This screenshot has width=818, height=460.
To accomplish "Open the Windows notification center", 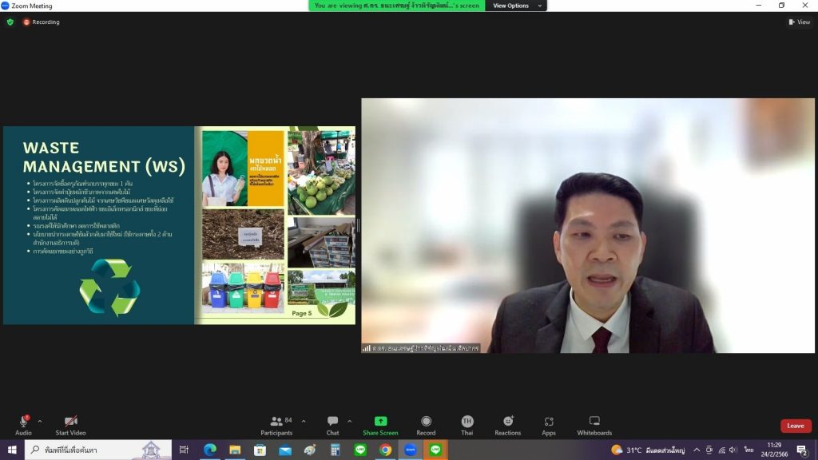I will click(802, 450).
